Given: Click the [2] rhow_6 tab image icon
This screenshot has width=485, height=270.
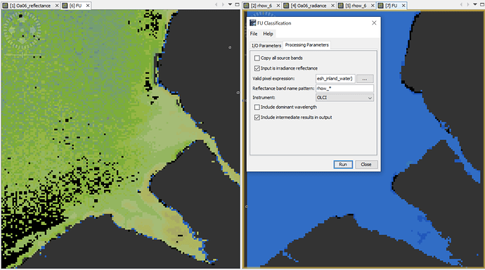Looking at the screenshot, I should [247, 6].
